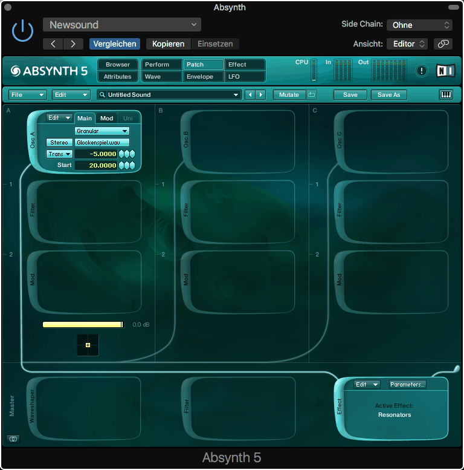Toggle the plug-in power bypass button
Screen dimensions: 464x470
(x=23, y=30)
